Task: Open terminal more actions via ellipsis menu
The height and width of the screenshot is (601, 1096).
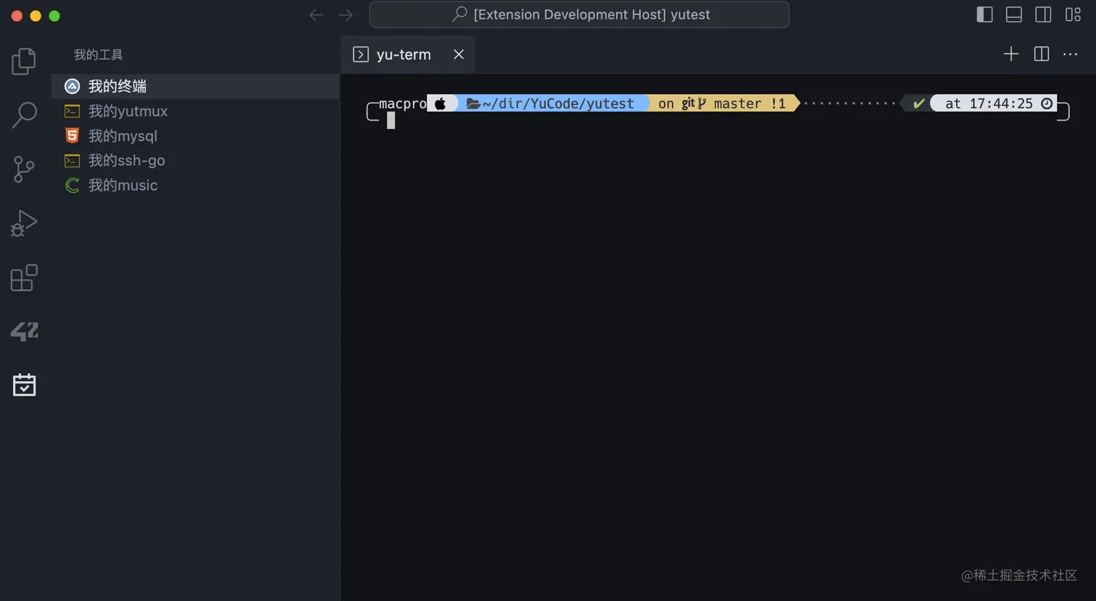Action: tap(1071, 54)
